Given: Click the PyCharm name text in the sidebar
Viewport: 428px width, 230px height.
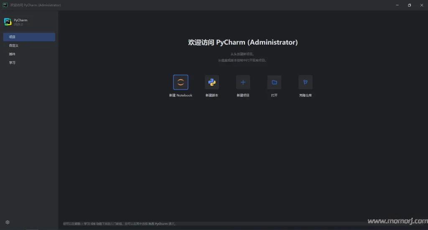Looking at the screenshot, I should [x=20, y=20].
